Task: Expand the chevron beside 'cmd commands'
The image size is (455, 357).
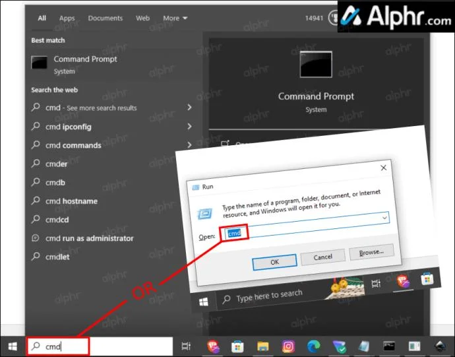Action: [x=189, y=145]
